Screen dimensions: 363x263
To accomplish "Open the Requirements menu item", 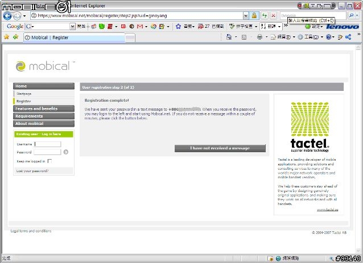I will 44,116.
